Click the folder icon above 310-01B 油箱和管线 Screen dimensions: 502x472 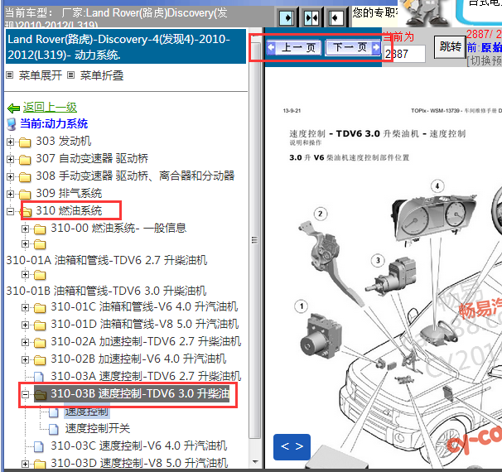pos(40,275)
